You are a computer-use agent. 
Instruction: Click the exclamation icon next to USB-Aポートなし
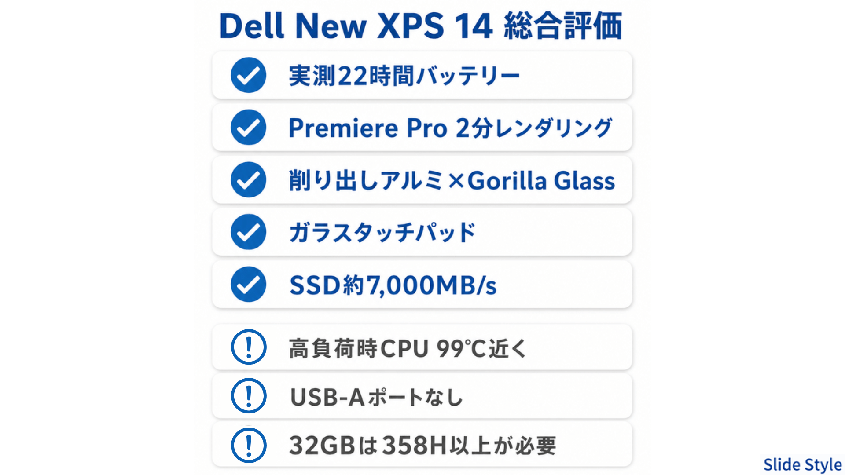(x=249, y=396)
